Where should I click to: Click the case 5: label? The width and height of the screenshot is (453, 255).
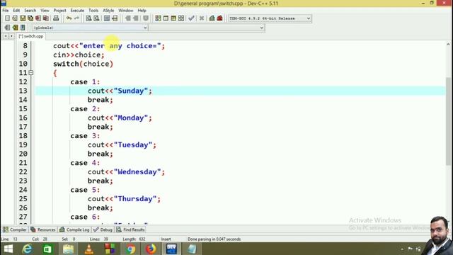tap(85, 190)
